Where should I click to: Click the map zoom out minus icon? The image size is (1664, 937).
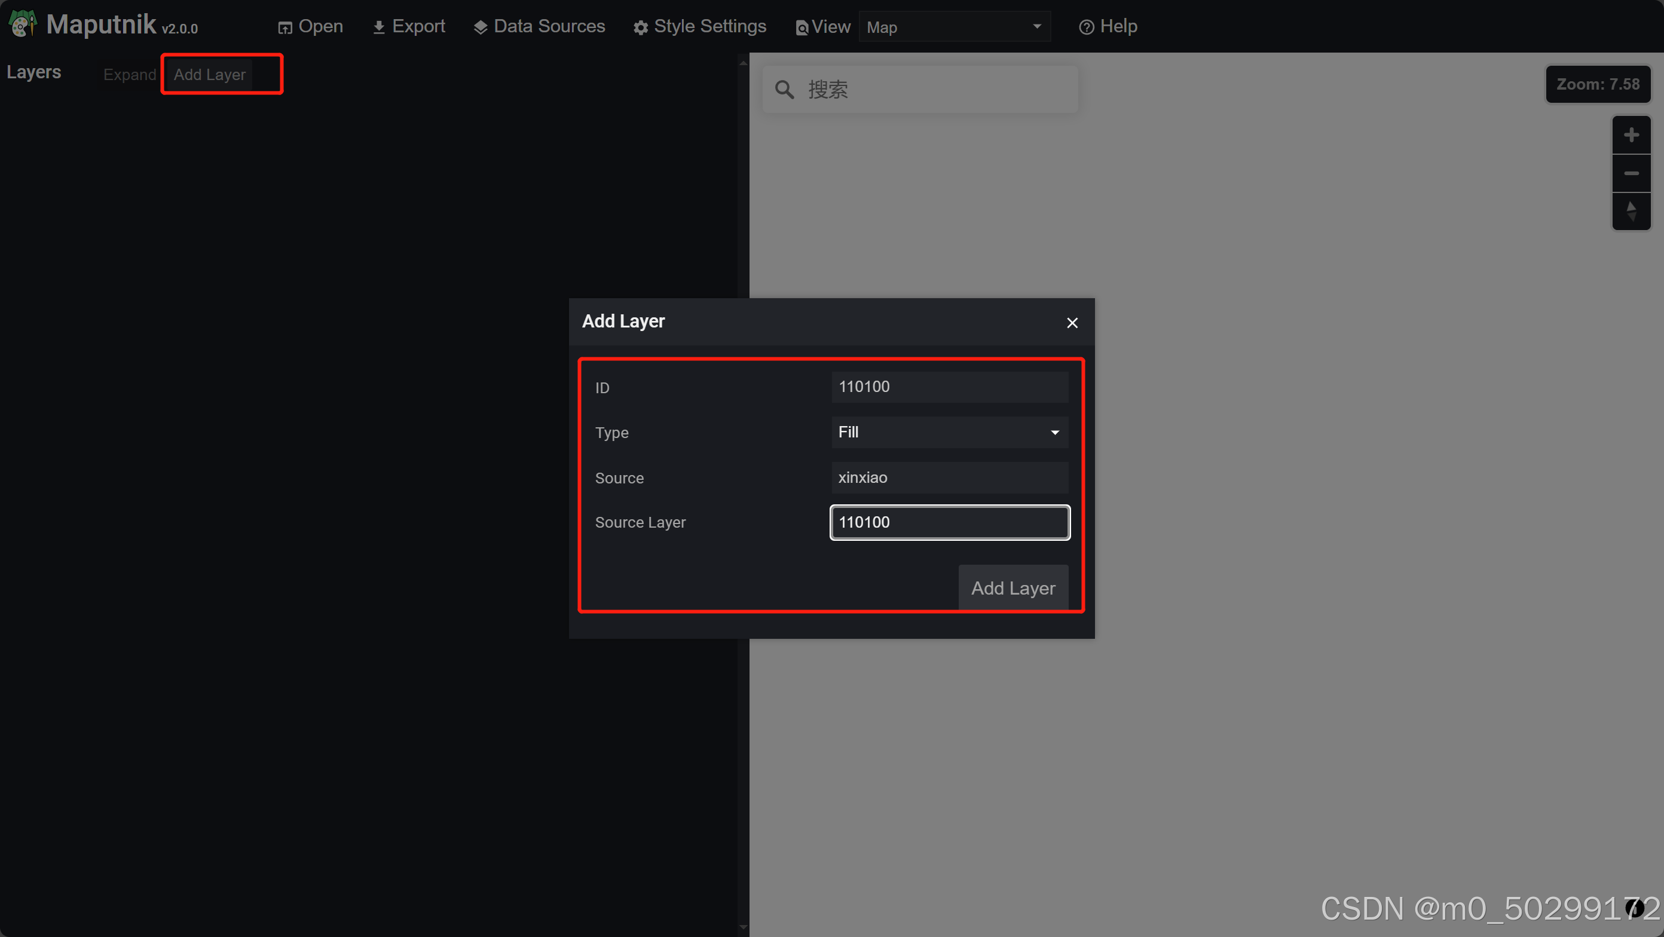coord(1631,173)
